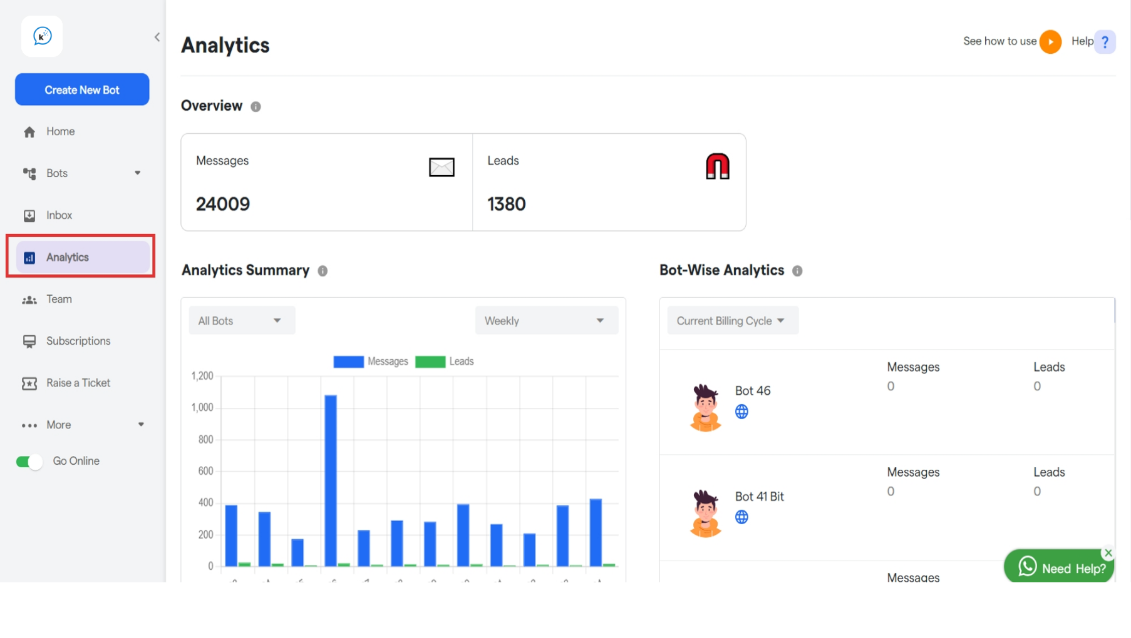
Task: Click the Analytics Summary info icon
Action: [x=323, y=270]
